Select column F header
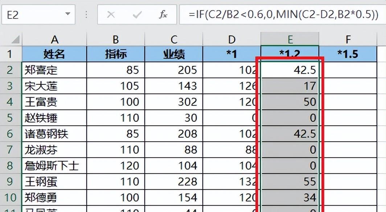This screenshot has width=386, height=212. tap(348, 40)
